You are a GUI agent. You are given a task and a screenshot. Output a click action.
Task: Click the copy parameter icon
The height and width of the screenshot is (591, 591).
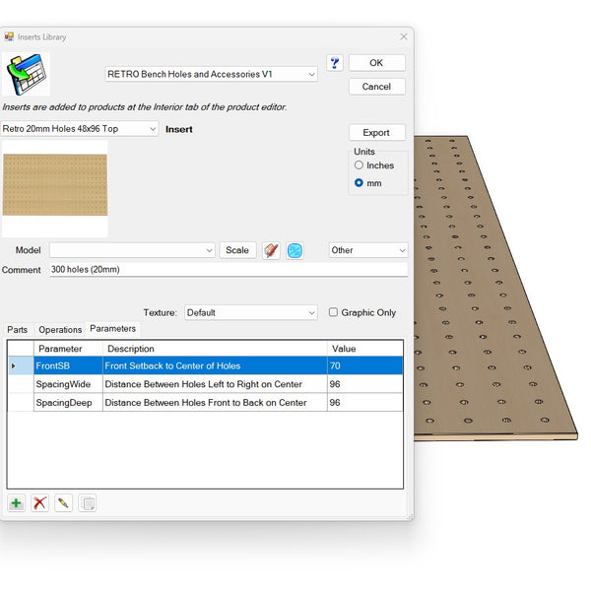[x=88, y=503]
